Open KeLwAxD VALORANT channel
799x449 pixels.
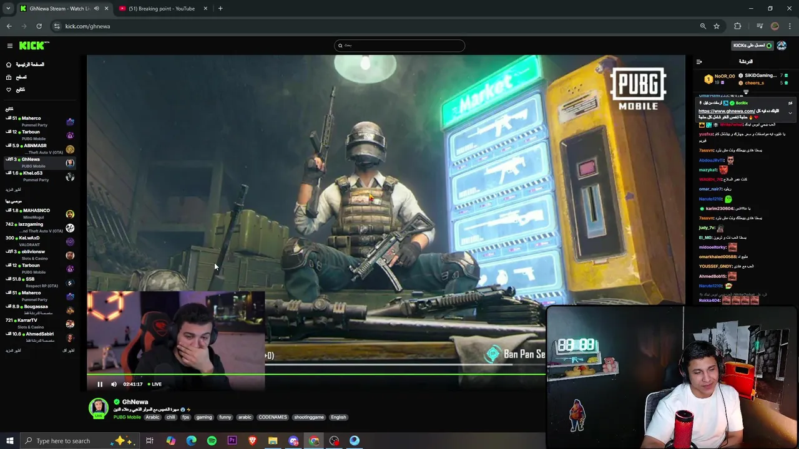[40, 241]
